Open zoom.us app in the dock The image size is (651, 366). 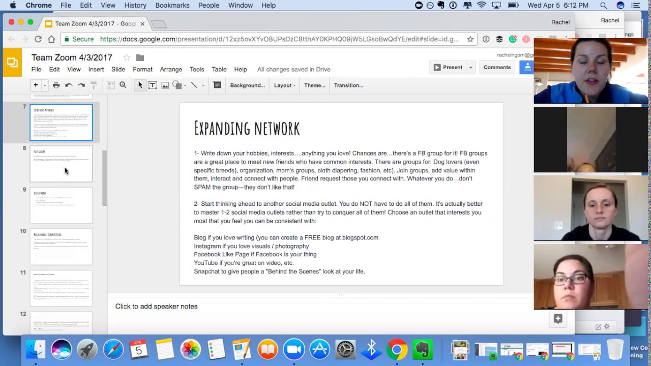(294, 349)
